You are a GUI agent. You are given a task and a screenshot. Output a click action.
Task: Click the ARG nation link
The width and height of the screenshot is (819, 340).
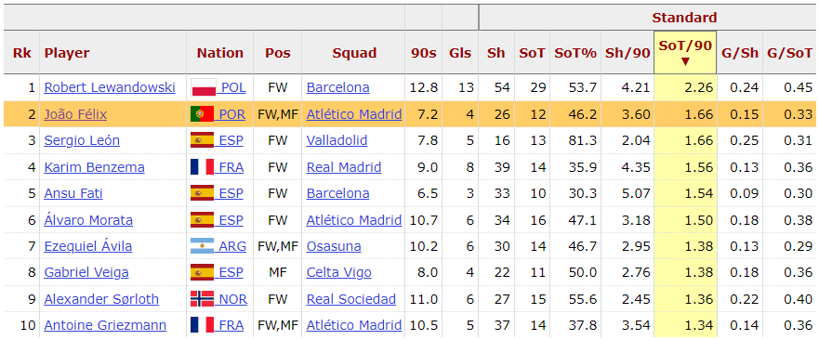pyautogui.click(x=231, y=246)
